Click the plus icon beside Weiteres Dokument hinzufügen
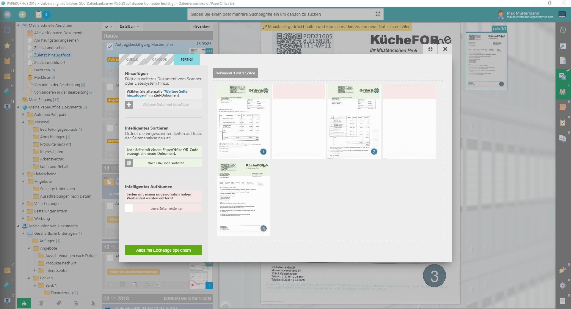The width and height of the screenshot is (571, 309). pos(129,105)
